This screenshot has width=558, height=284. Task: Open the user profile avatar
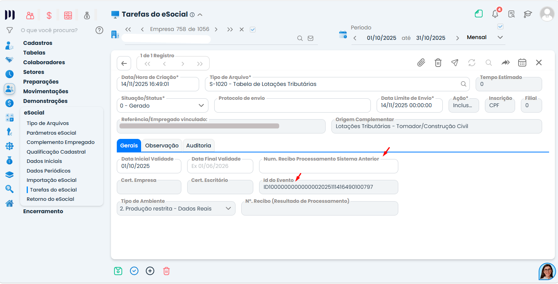click(x=547, y=14)
